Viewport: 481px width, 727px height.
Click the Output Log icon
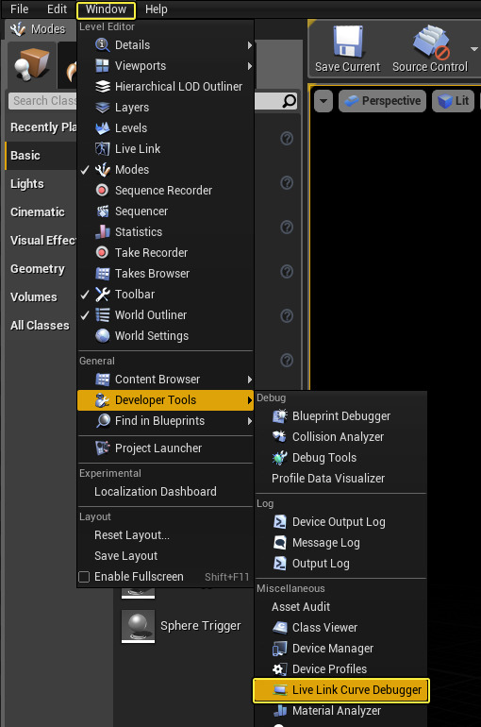click(x=279, y=564)
